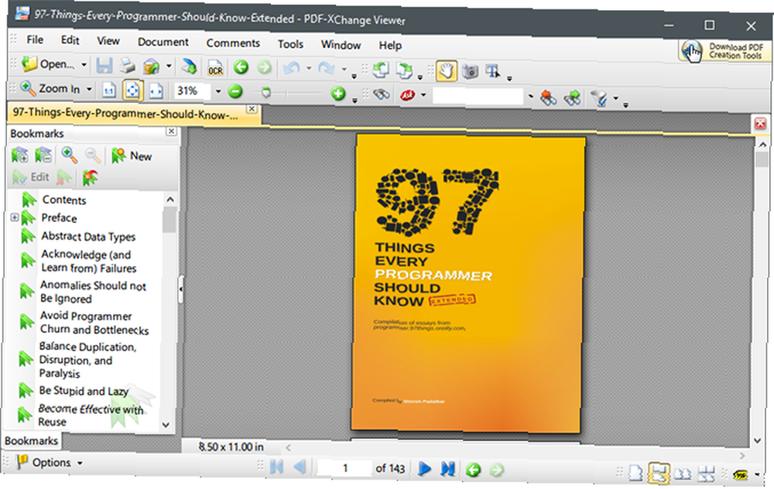Click the green back navigation arrow in toolbar

point(241,67)
